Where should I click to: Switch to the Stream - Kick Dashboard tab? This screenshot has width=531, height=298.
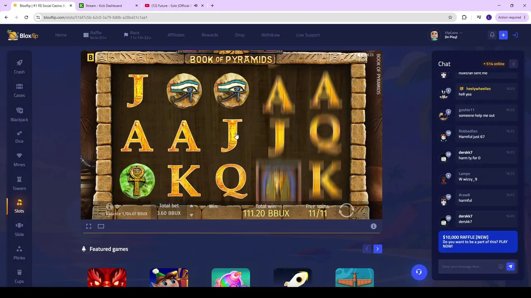pyautogui.click(x=109, y=6)
